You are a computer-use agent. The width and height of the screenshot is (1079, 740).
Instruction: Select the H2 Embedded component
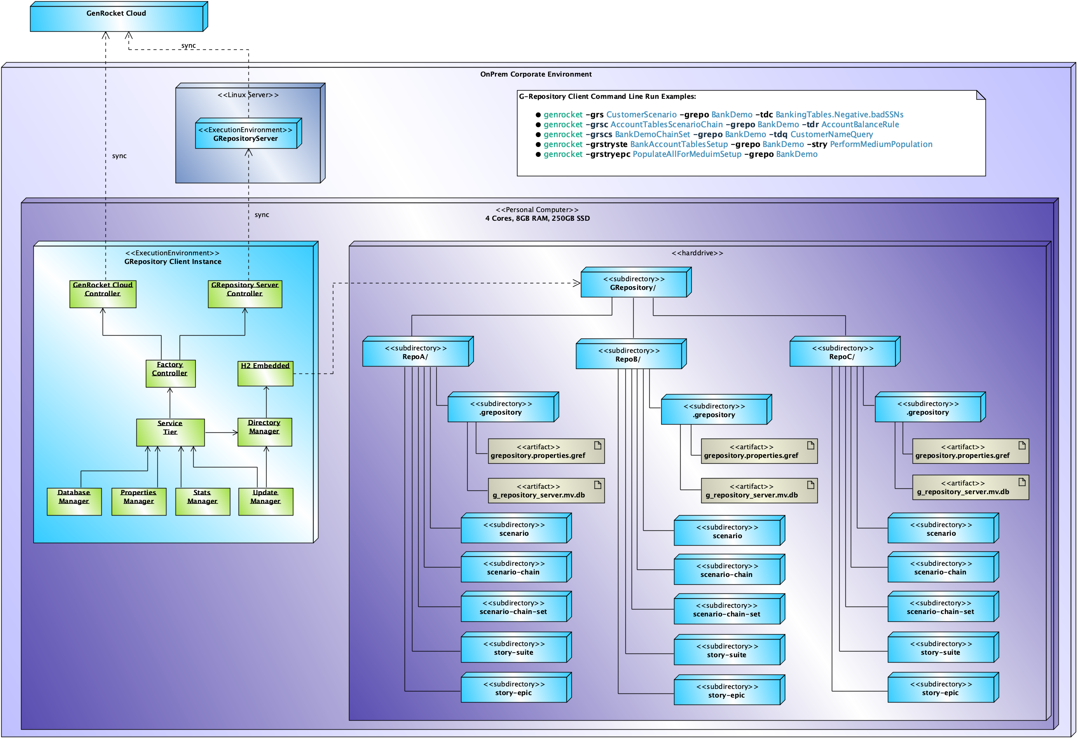pyautogui.click(x=265, y=374)
